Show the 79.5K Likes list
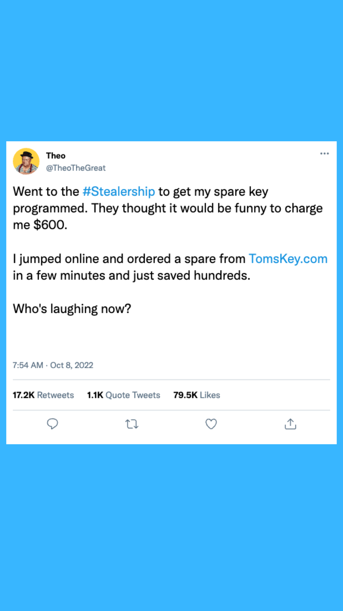 [197, 395]
